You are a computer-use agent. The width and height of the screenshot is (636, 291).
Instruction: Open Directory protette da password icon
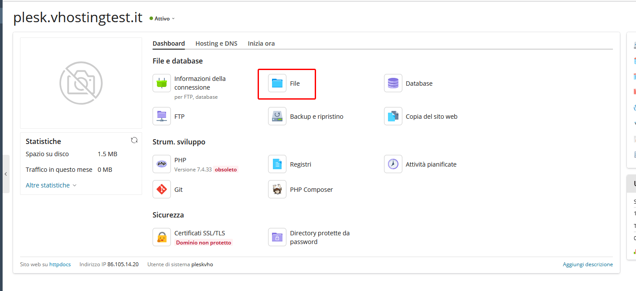(277, 237)
